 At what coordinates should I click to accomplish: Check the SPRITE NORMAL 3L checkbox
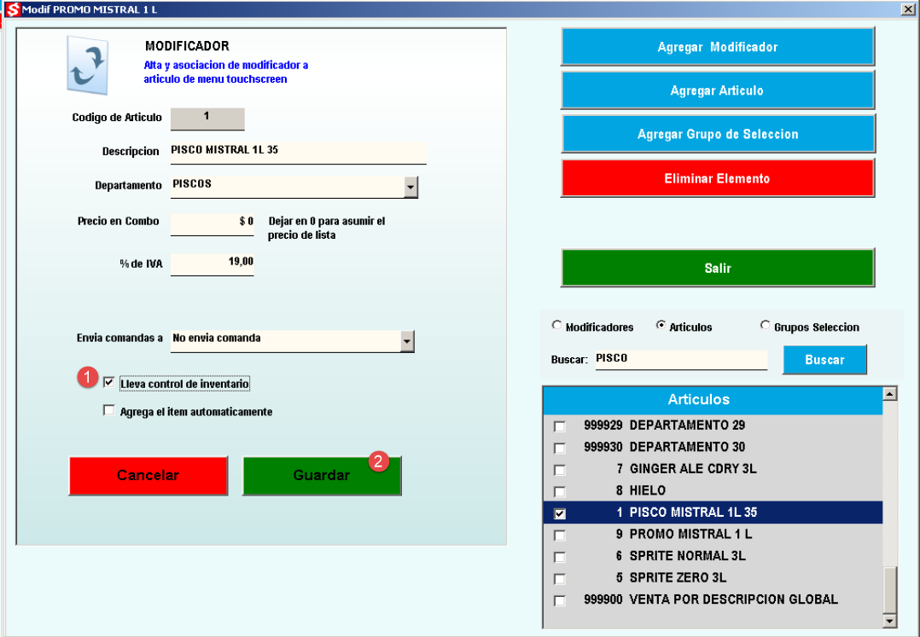tap(560, 557)
